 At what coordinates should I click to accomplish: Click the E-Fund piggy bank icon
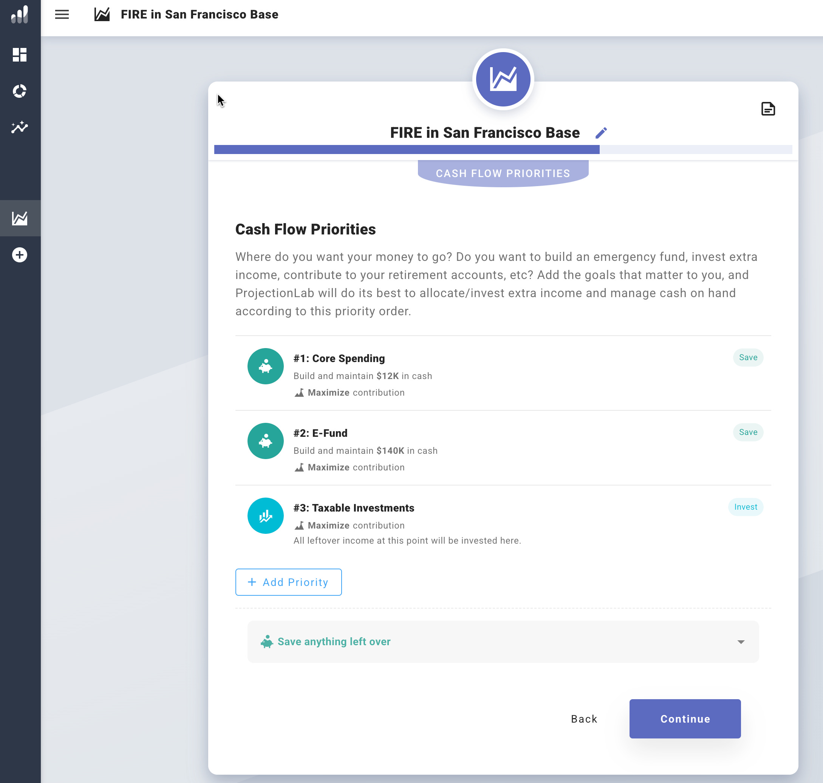(x=265, y=441)
